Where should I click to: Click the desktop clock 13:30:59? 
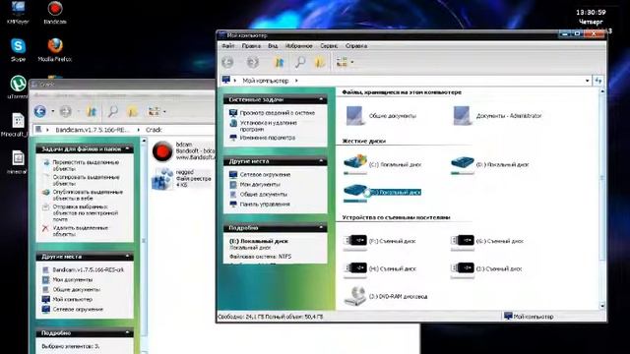[x=591, y=13]
